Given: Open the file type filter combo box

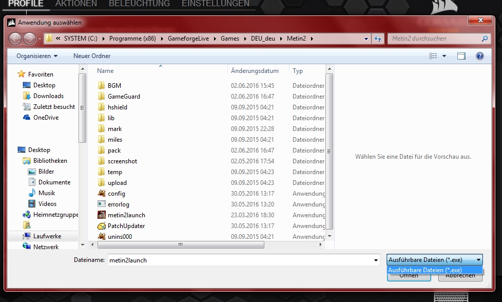Looking at the screenshot, I should click(x=434, y=260).
